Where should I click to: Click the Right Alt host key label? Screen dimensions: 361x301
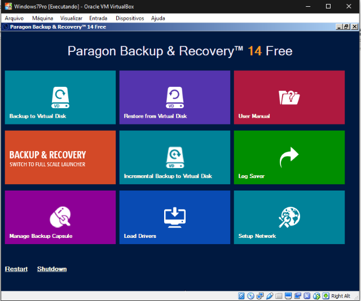[341, 296]
